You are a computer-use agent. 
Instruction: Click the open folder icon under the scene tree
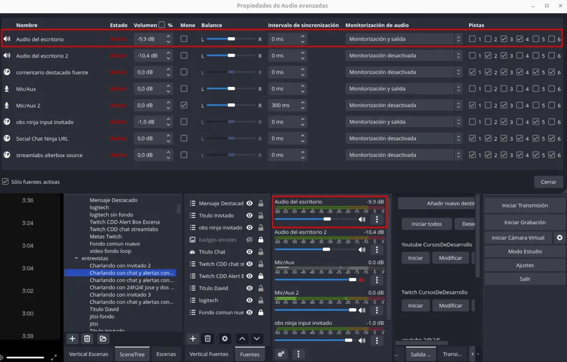pos(102,338)
